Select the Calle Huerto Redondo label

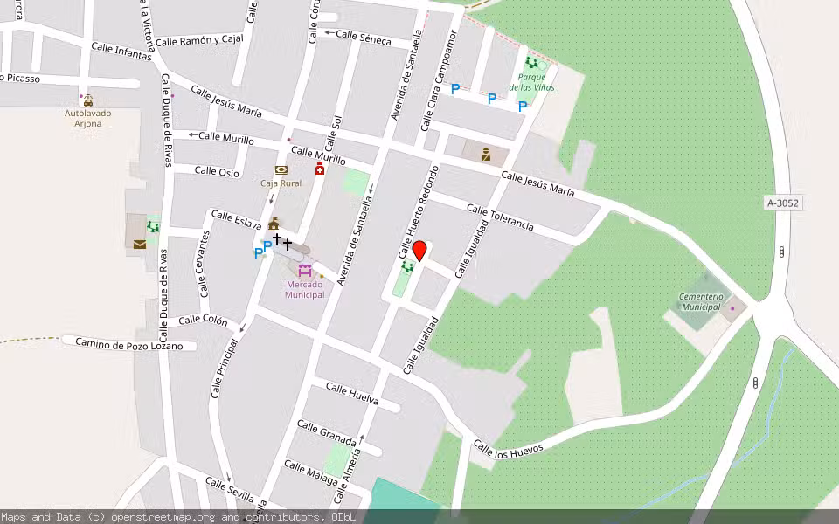pyautogui.click(x=418, y=212)
